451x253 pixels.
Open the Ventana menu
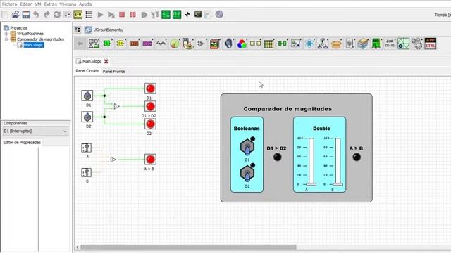pyautogui.click(x=68, y=4)
